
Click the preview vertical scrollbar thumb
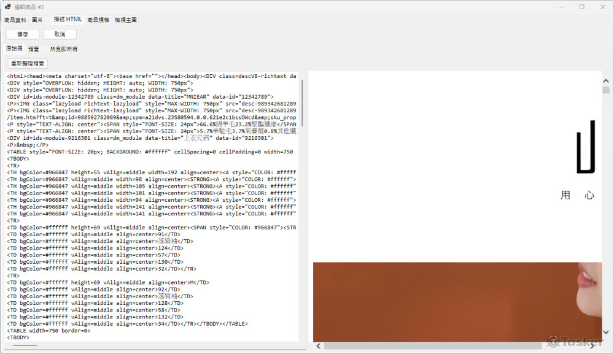pyautogui.click(x=606, y=90)
